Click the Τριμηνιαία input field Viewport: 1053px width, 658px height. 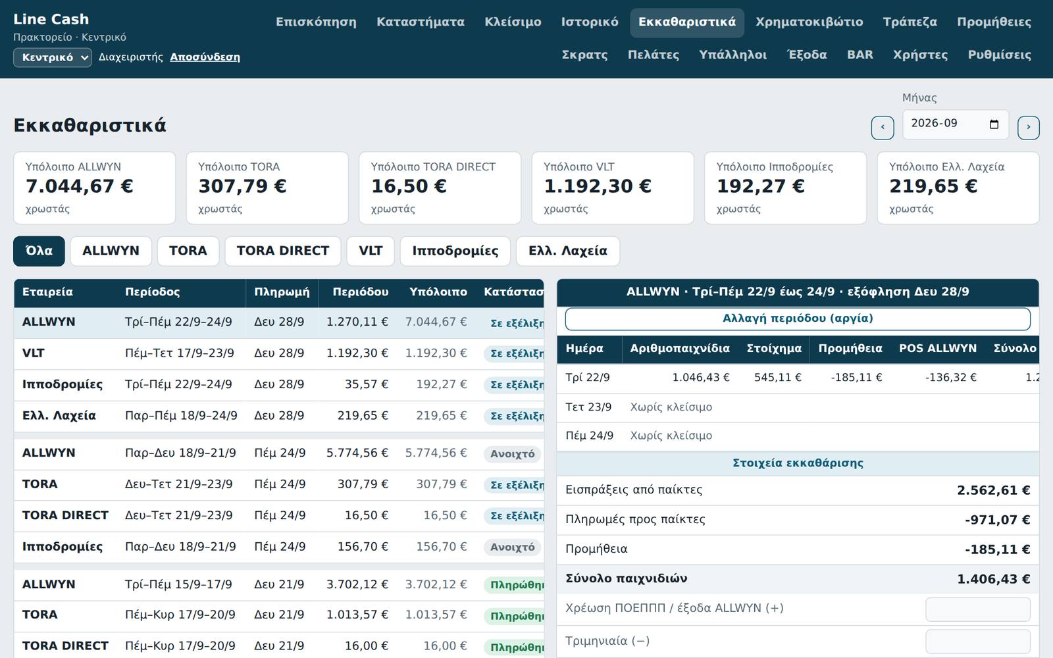(x=978, y=642)
